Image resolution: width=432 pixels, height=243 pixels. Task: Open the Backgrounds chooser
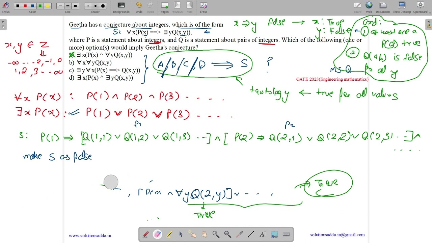point(121,7)
